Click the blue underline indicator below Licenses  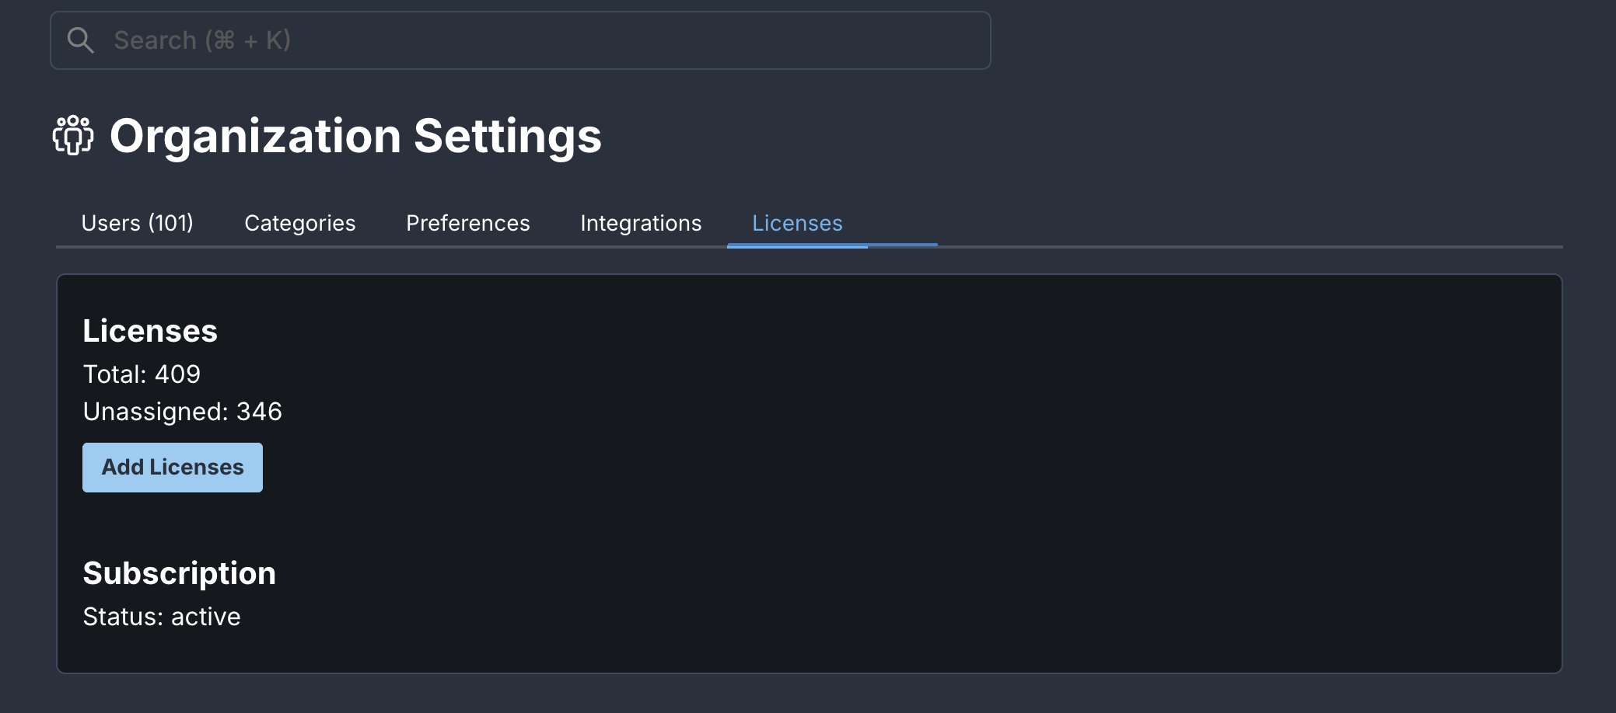pyautogui.click(x=832, y=246)
